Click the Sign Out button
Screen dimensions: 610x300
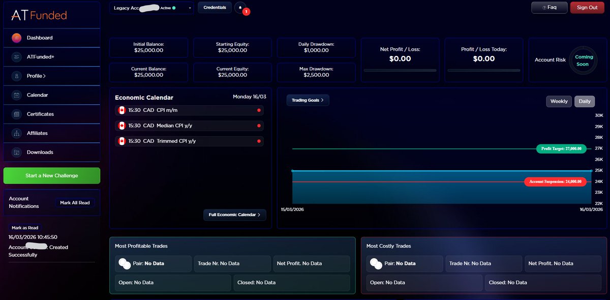pos(587,8)
